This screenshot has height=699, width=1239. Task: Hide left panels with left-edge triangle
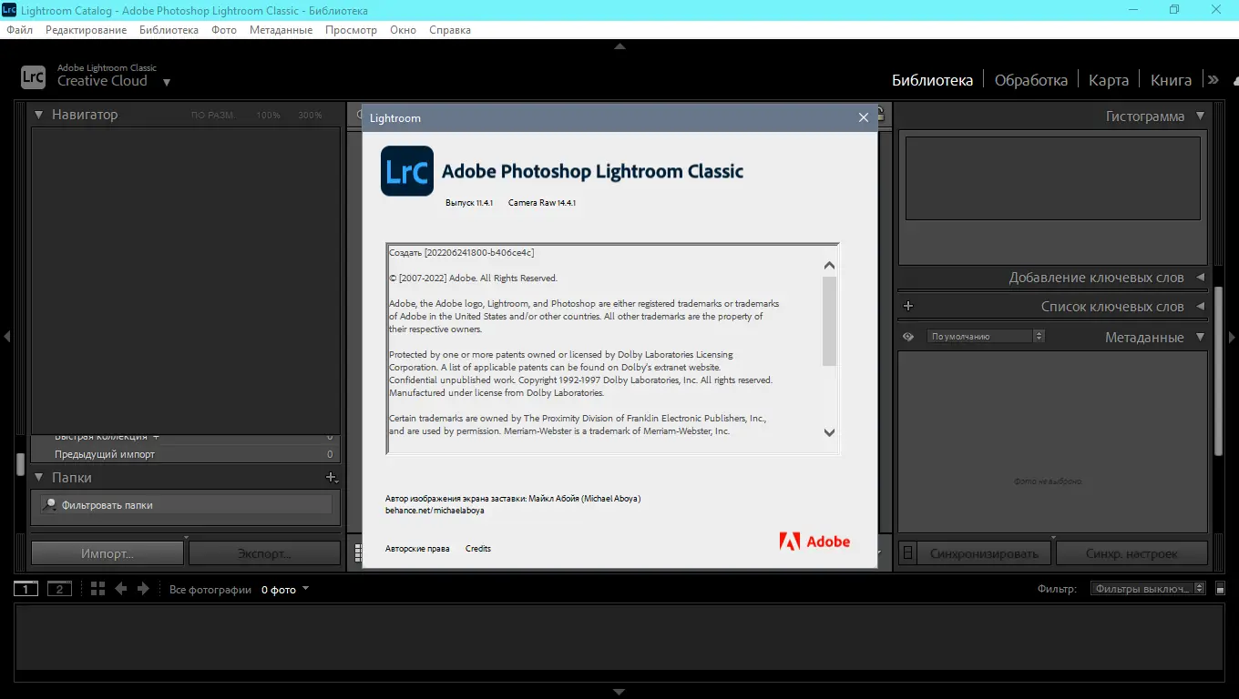[6, 337]
